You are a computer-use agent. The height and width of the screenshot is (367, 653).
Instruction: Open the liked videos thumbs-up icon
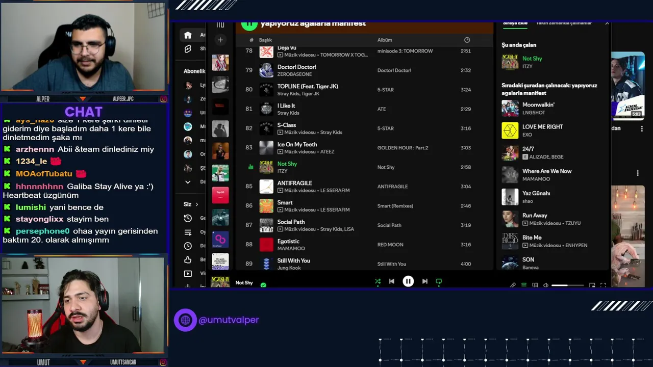click(x=188, y=259)
